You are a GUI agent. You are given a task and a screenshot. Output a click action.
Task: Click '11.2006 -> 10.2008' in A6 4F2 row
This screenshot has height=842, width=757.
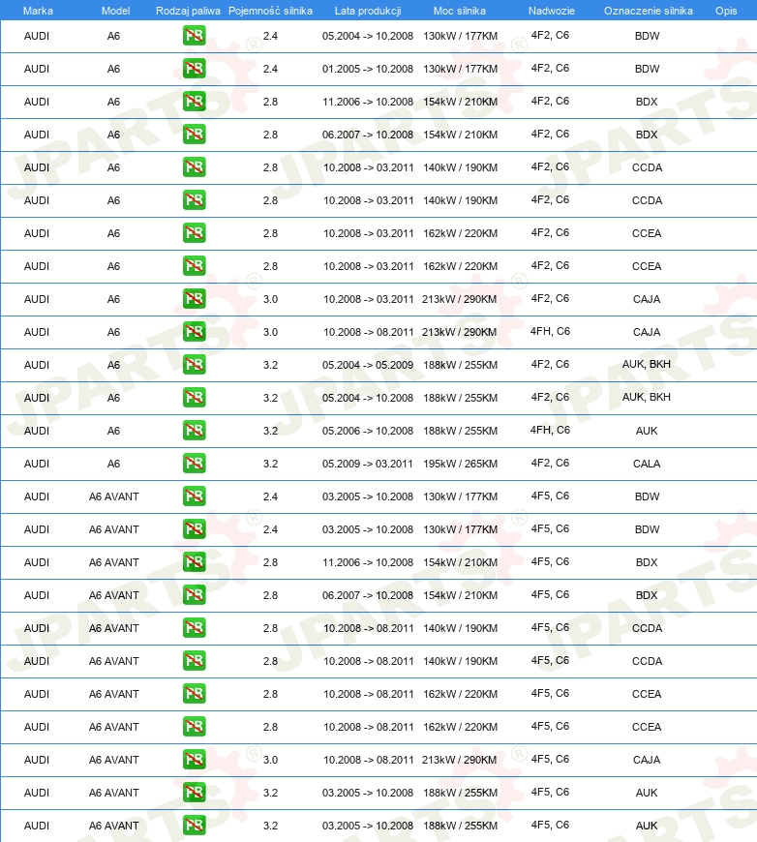pyautogui.click(x=368, y=102)
